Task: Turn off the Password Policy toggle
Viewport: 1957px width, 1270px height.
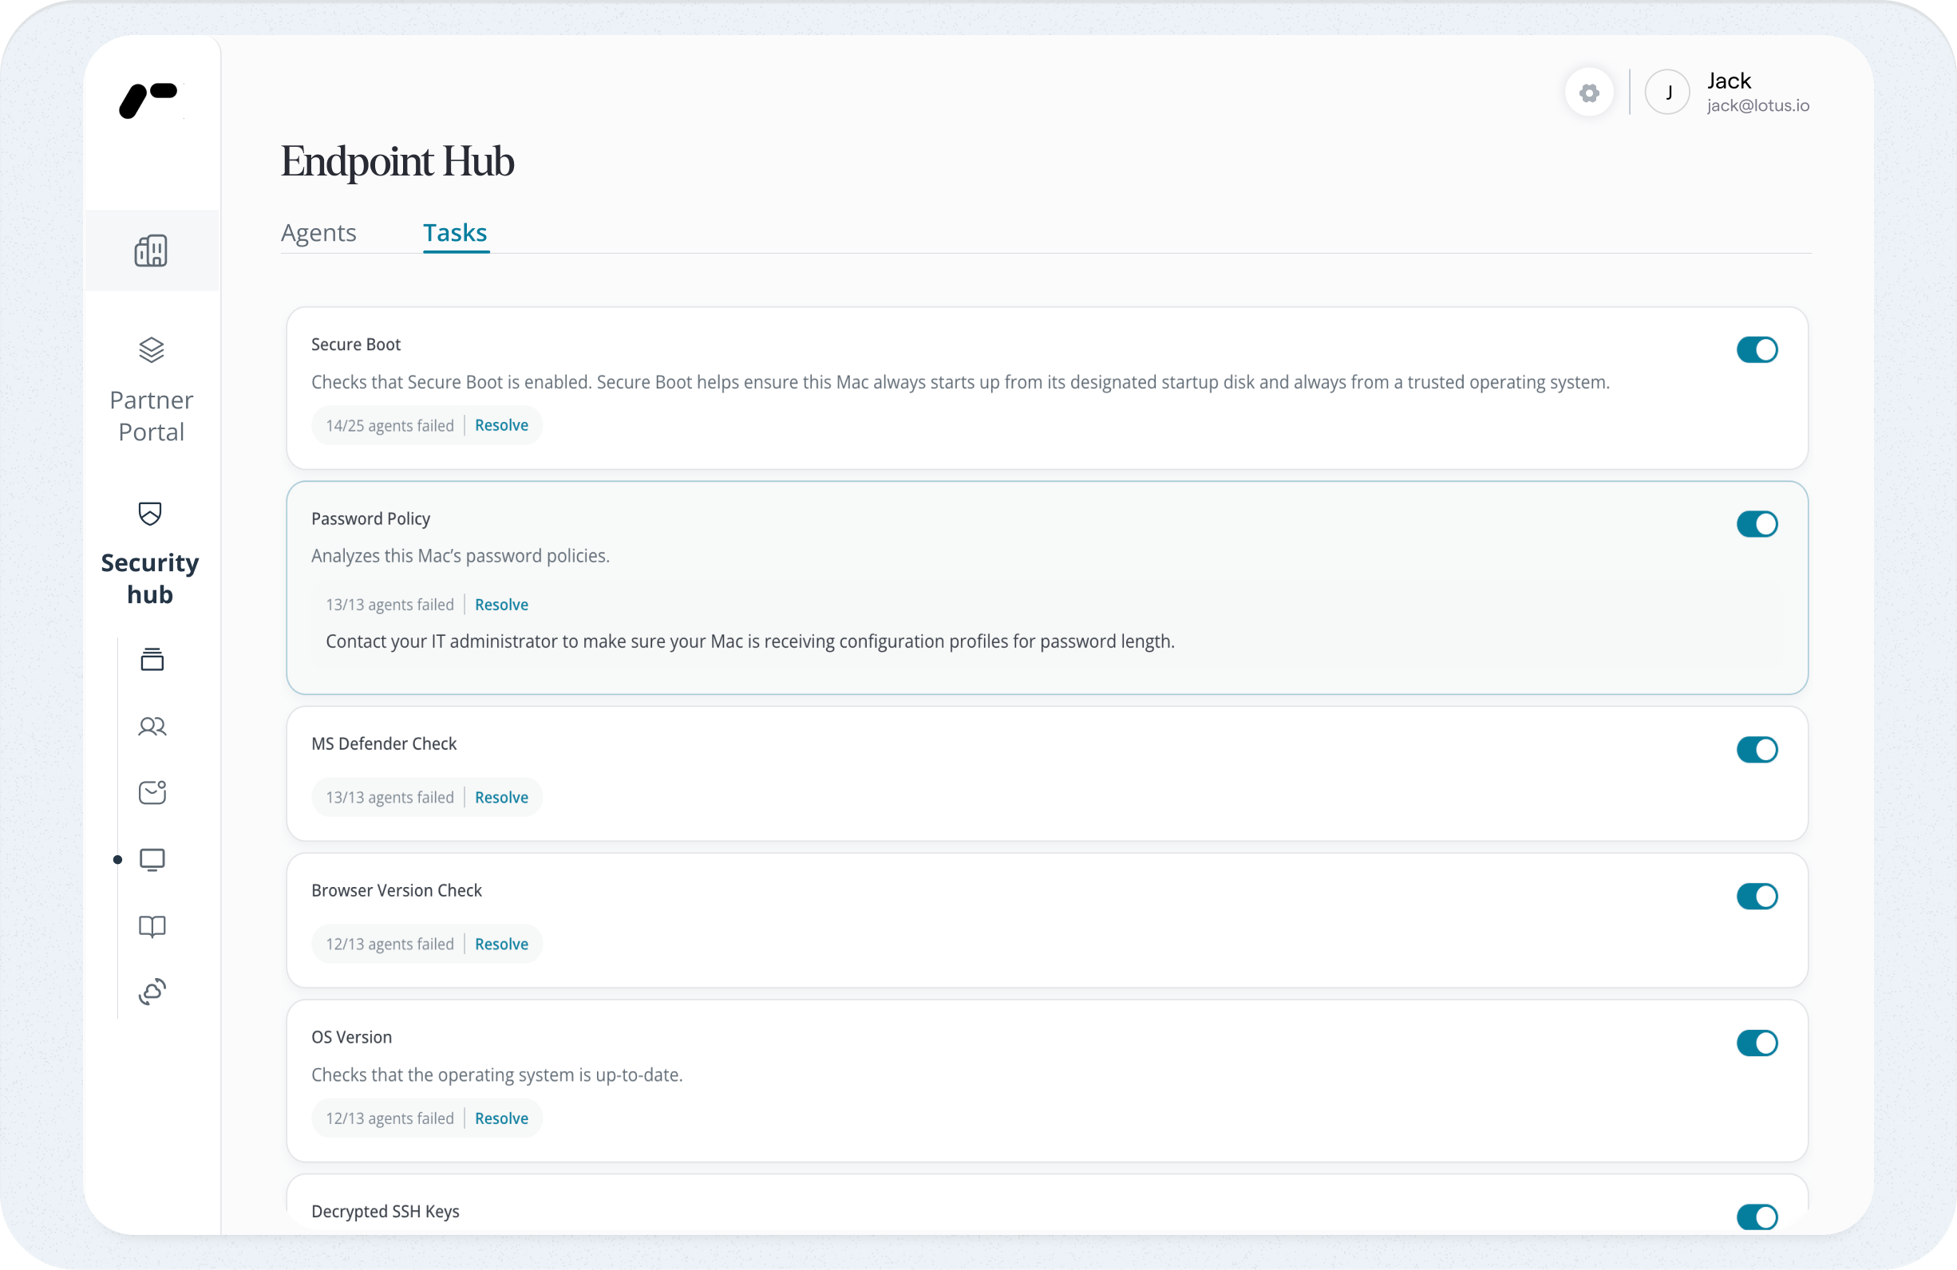Action: [1757, 524]
